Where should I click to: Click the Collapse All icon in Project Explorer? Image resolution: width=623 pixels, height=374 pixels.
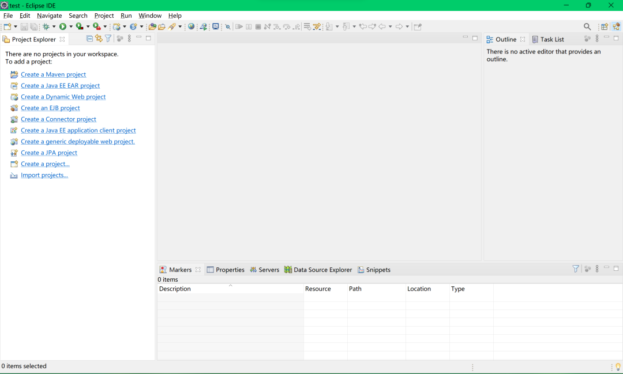coord(89,39)
